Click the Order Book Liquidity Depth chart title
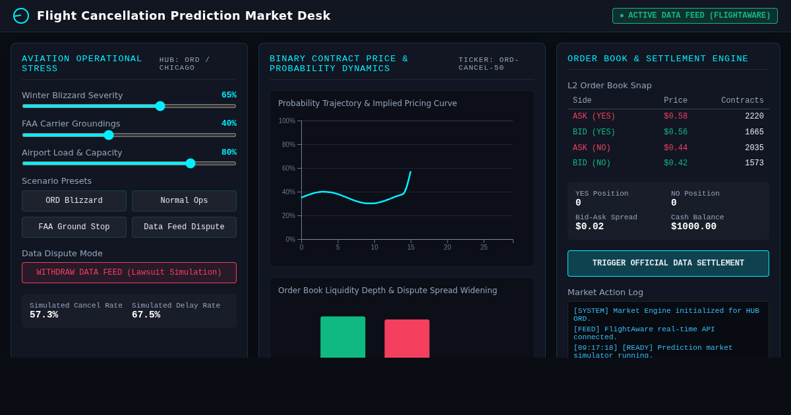This screenshot has width=791, height=415. [388, 290]
